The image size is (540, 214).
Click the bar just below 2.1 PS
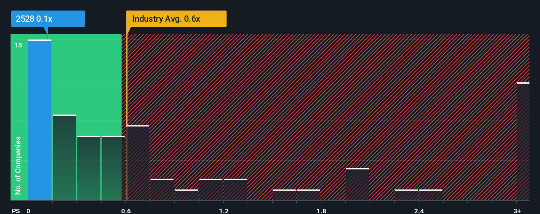(357, 184)
